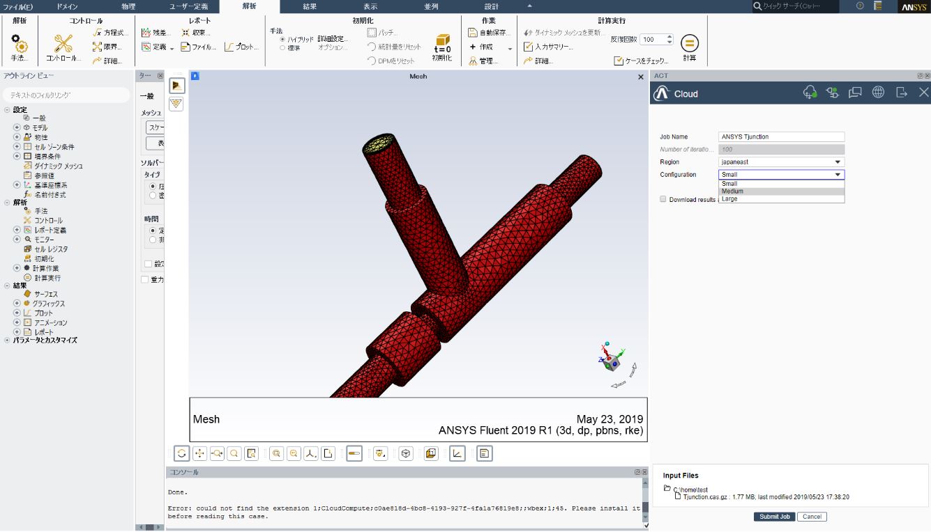Screen dimensions: 931x532
Task: Toggle the 重力 gravity checkbox
Action: point(145,279)
